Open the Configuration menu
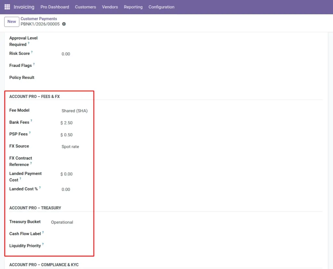Viewport: 333px width, 269px height. (161, 7)
